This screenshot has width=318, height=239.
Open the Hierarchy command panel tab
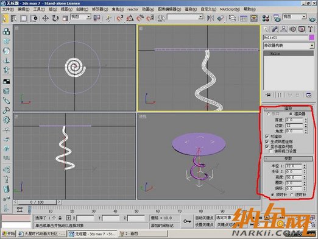point(283,29)
